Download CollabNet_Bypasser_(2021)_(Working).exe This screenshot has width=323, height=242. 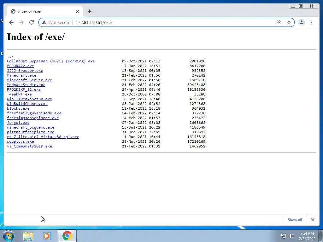tap(51, 61)
